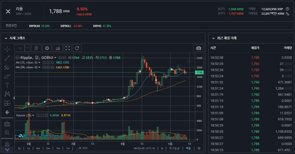Viewport: 295px width, 154px height.
Task: Toggle percent scale mode
Action: point(162,148)
